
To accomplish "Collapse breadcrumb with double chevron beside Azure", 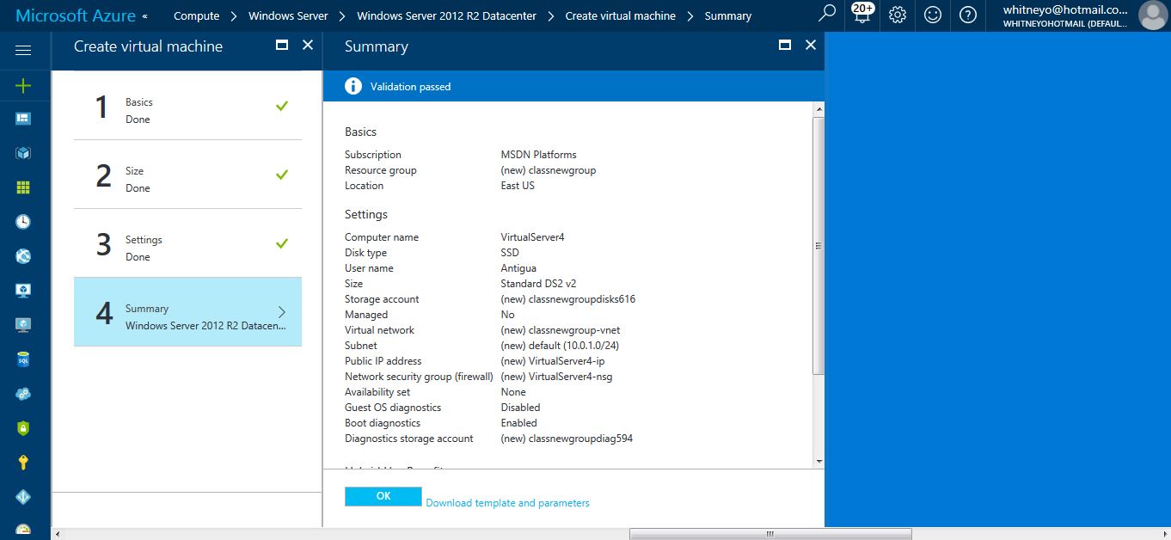I will coord(144,16).
